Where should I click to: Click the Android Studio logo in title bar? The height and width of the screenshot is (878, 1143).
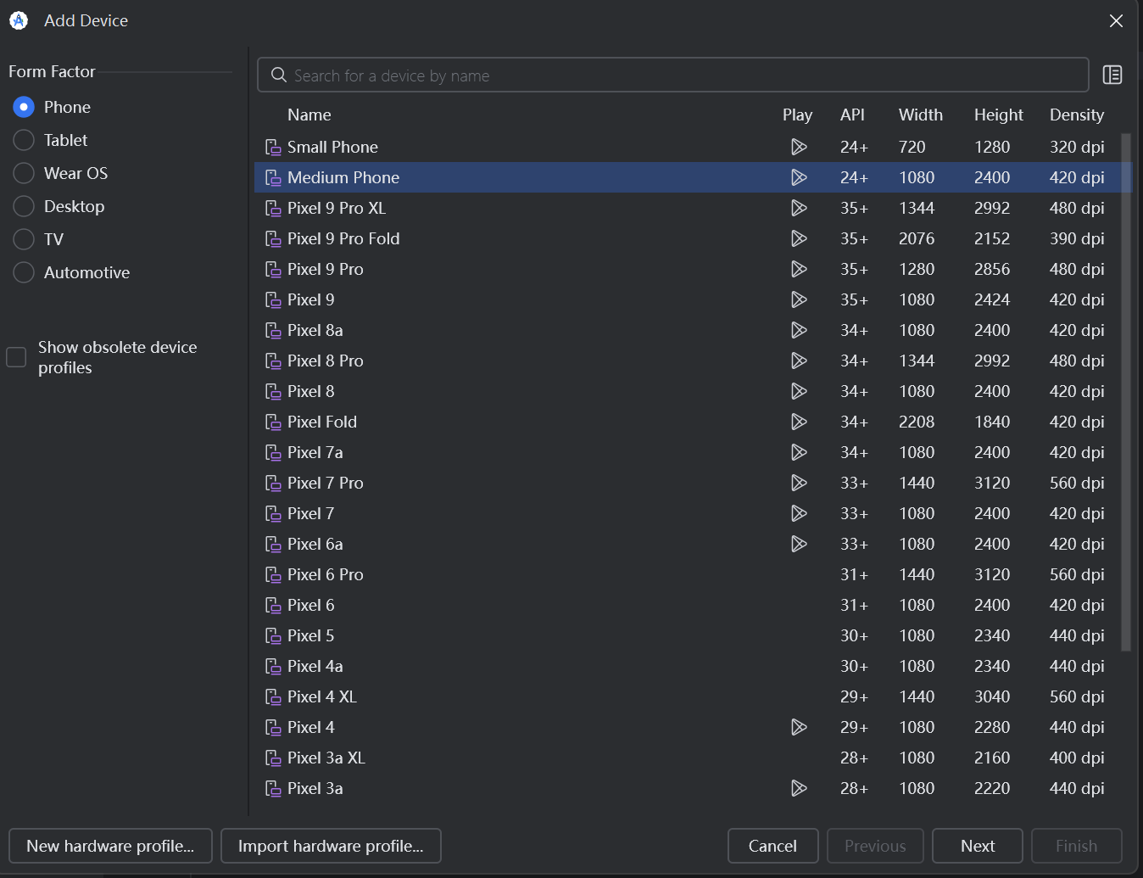coord(19,20)
